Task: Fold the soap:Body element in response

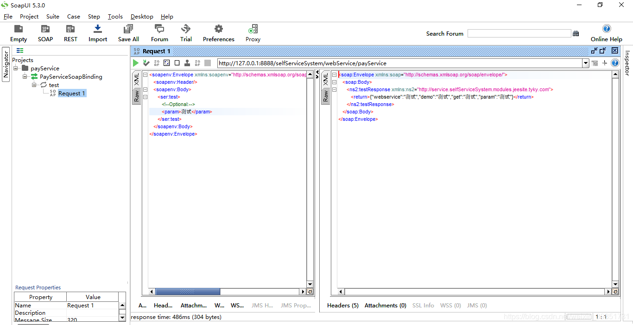Action: tap(334, 82)
